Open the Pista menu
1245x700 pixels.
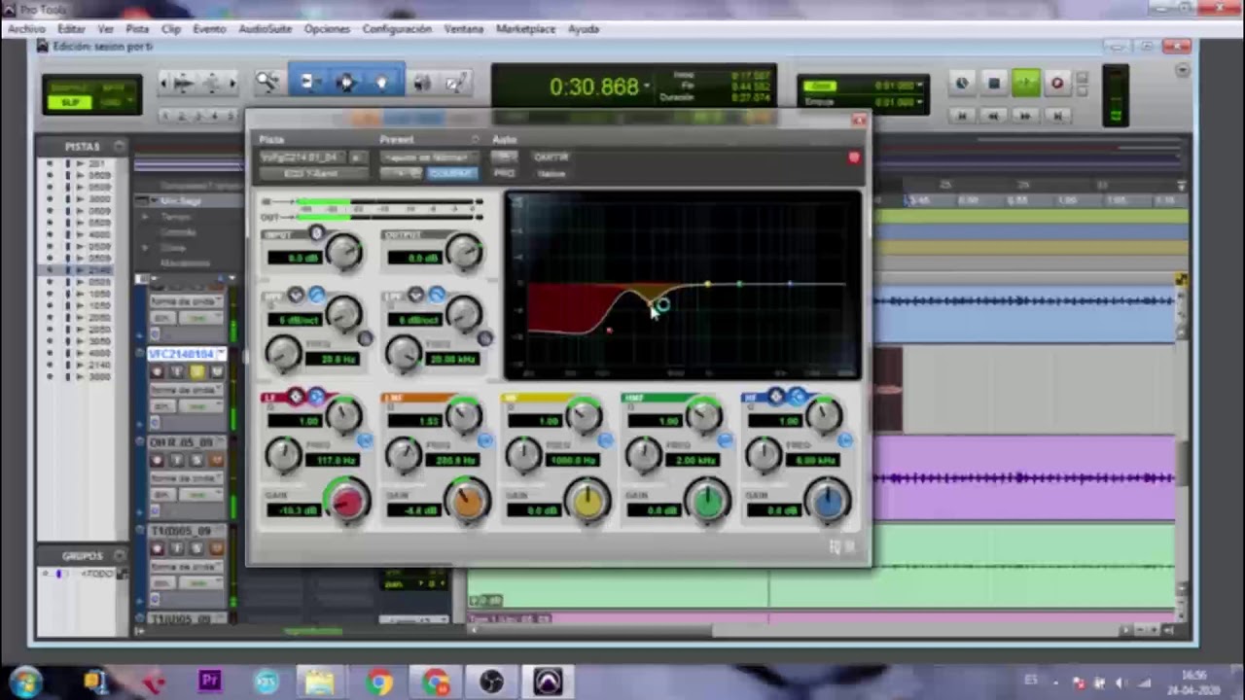point(137,29)
